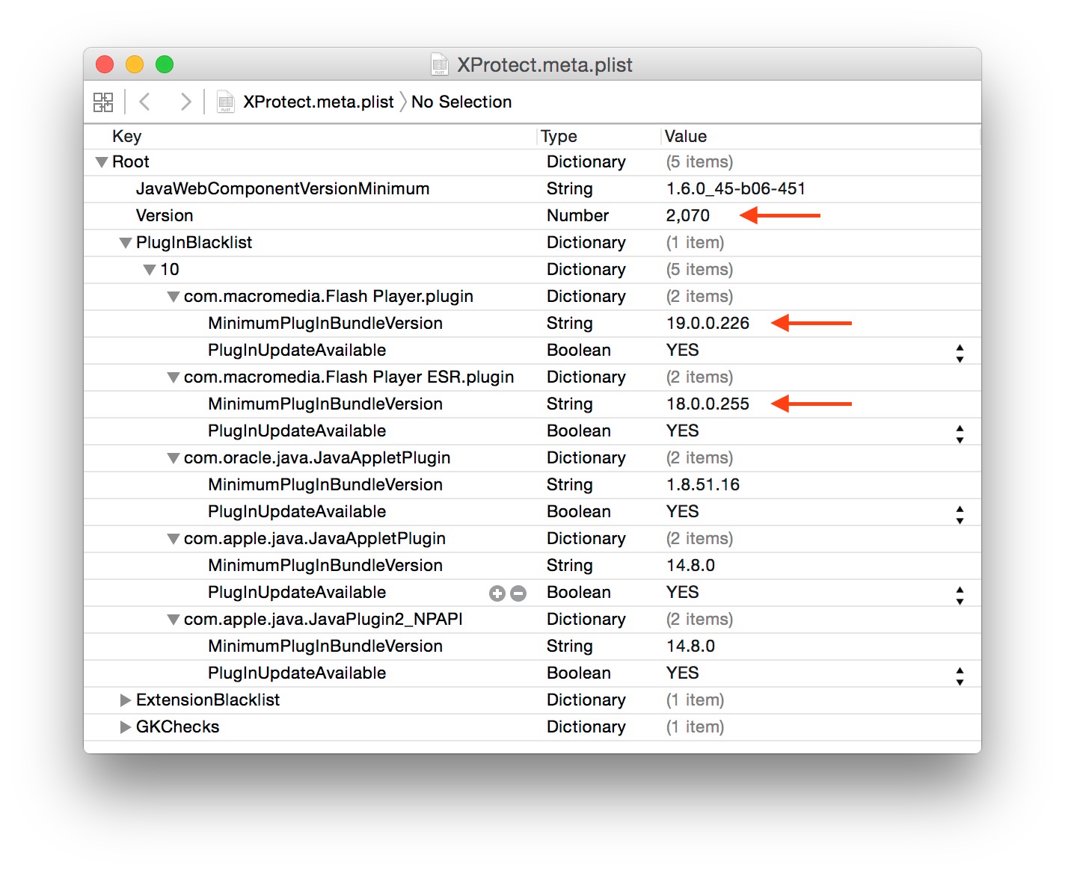
Task: Click the minus icon on PlugInUpdateAvailable row
Action: 518,593
